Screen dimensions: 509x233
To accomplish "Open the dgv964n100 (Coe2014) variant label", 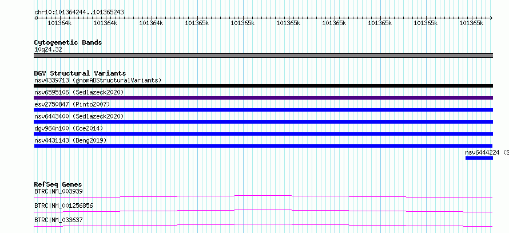I will 69,128.
